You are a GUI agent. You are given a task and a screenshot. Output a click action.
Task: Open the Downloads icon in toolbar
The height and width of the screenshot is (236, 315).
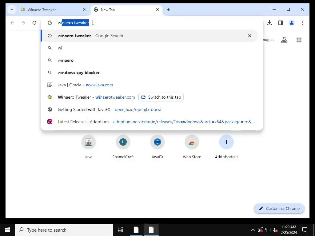click(x=269, y=23)
